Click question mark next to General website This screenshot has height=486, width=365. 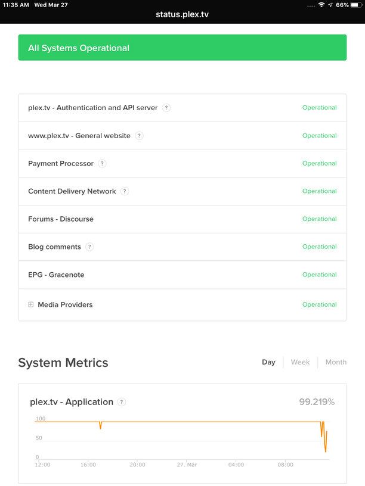click(x=139, y=136)
